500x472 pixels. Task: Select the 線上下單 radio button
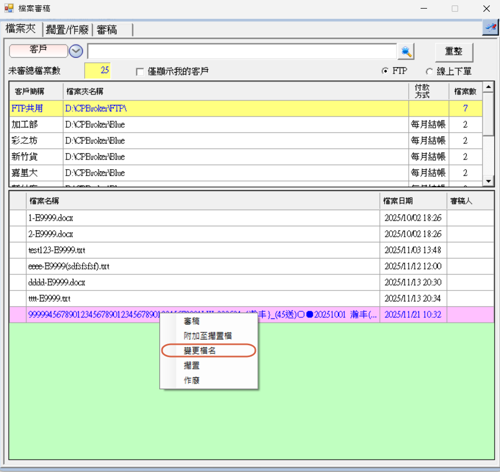pos(429,71)
